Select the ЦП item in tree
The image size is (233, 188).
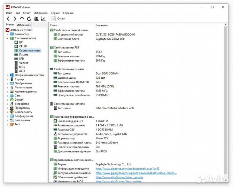[x=21, y=42]
